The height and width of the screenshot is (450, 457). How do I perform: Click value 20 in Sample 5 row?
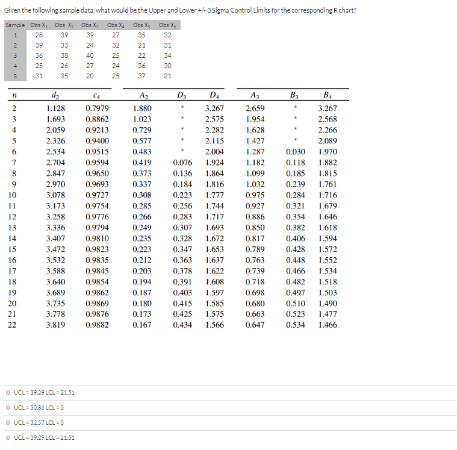(x=90, y=76)
